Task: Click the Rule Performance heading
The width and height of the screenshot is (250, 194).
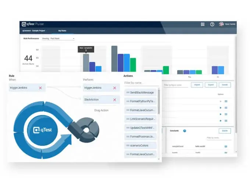Action: click(31, 39)
